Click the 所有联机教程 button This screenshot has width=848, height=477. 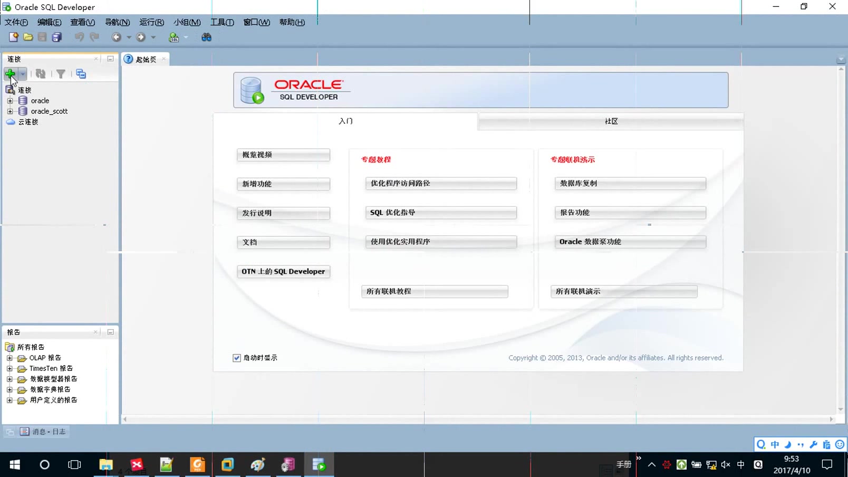point(435,291)
